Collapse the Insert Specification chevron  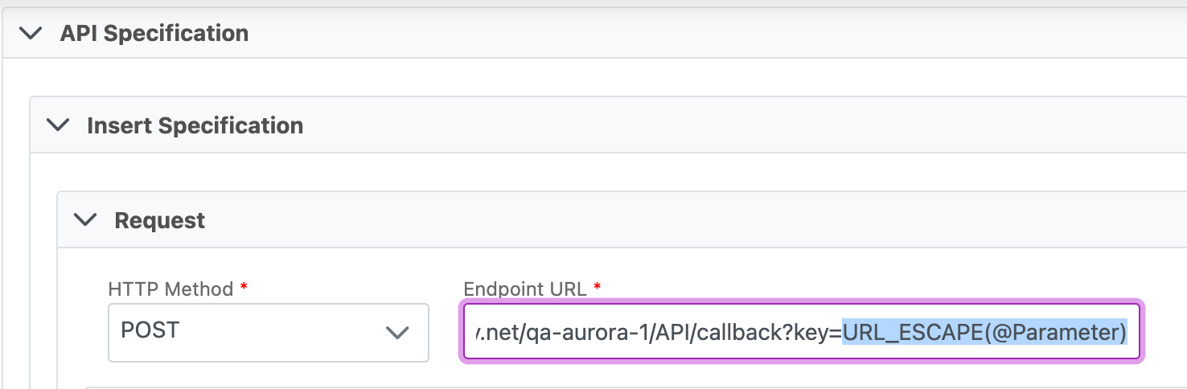57,125
